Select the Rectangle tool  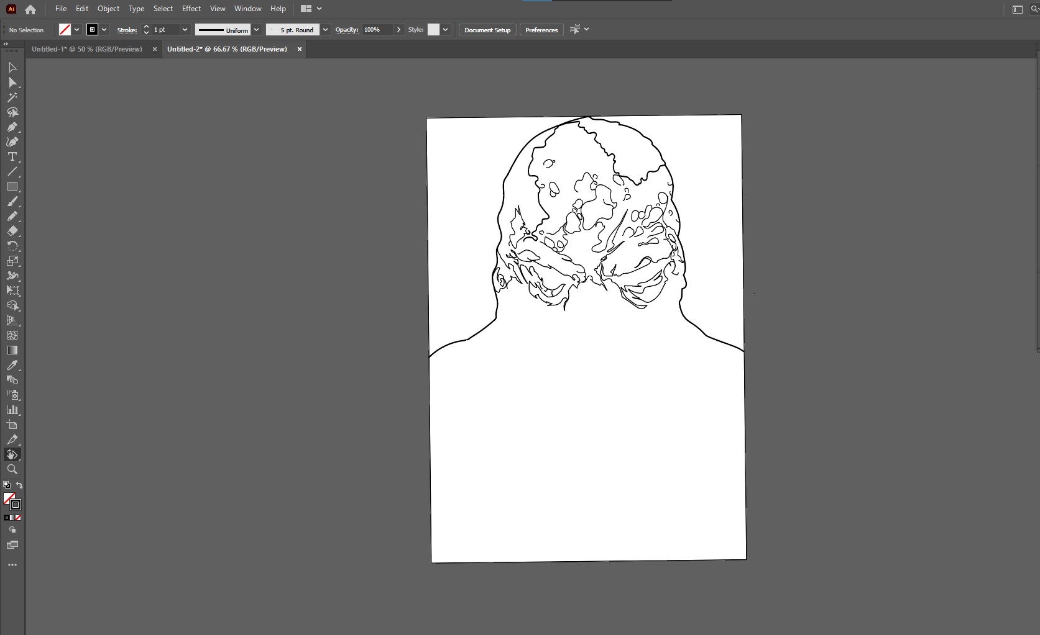coord(12,186)
